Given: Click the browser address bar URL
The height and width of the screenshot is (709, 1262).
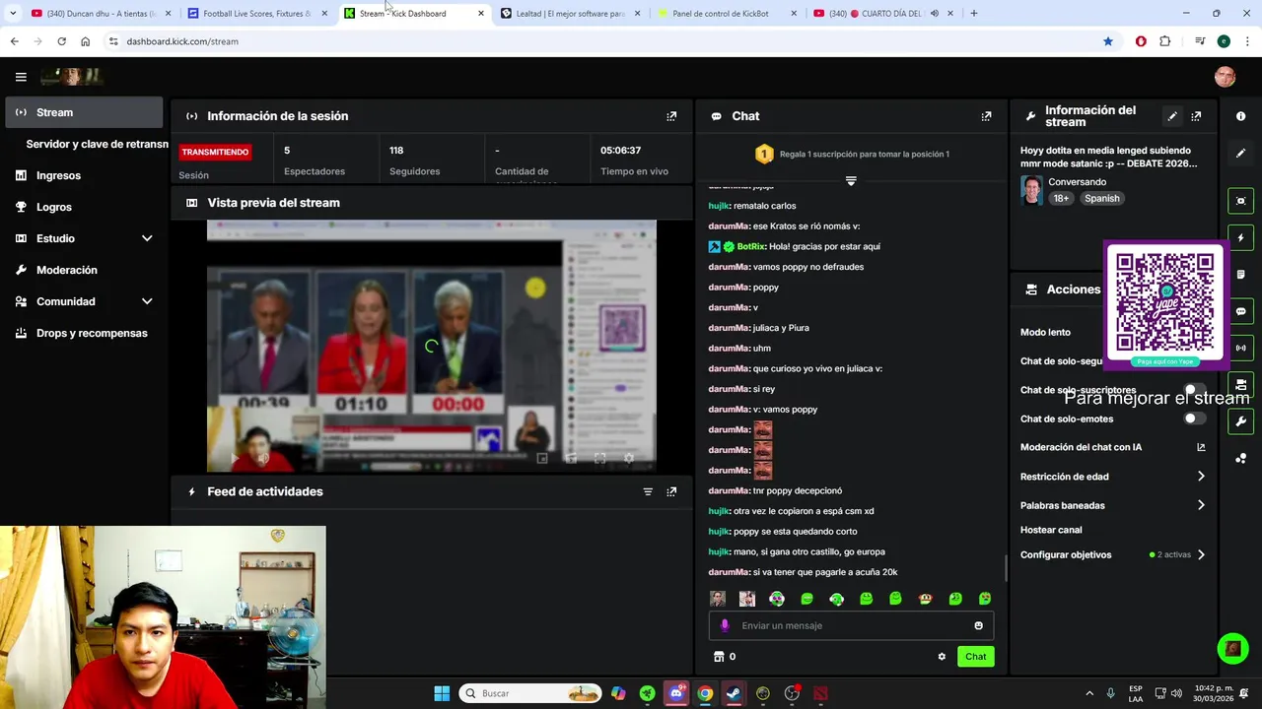Looking at the screenshot, I should (x=182, y=41).
